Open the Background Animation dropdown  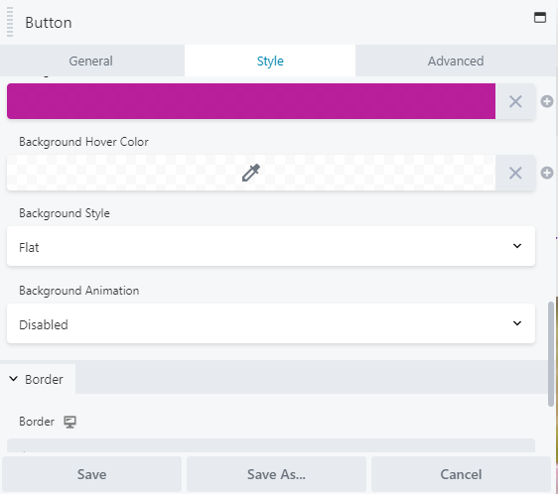tap(271, 323)
